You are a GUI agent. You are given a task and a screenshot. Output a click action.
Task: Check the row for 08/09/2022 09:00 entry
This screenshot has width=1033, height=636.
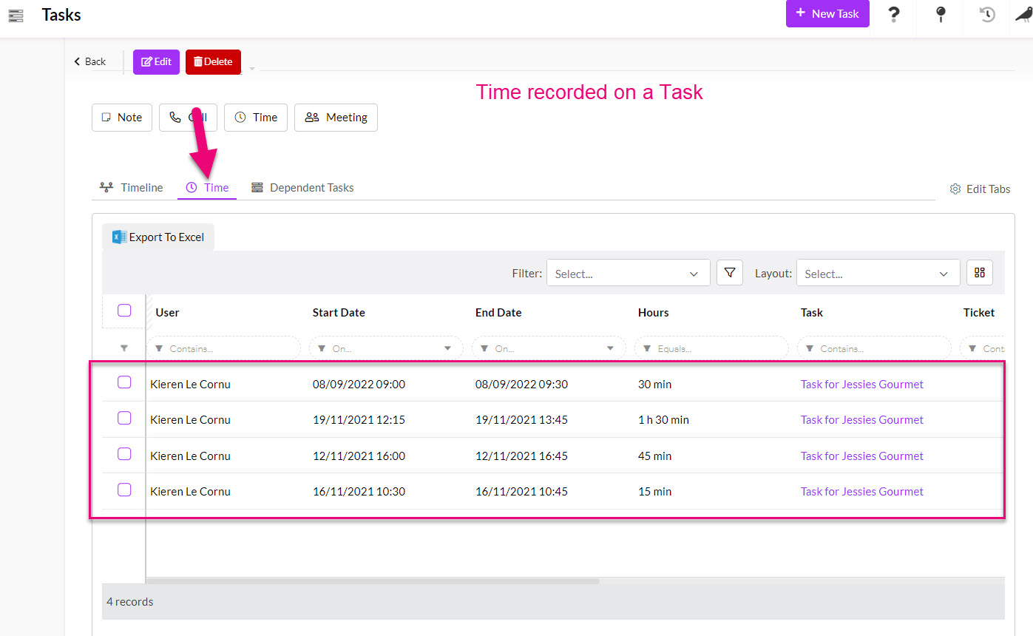124,382
